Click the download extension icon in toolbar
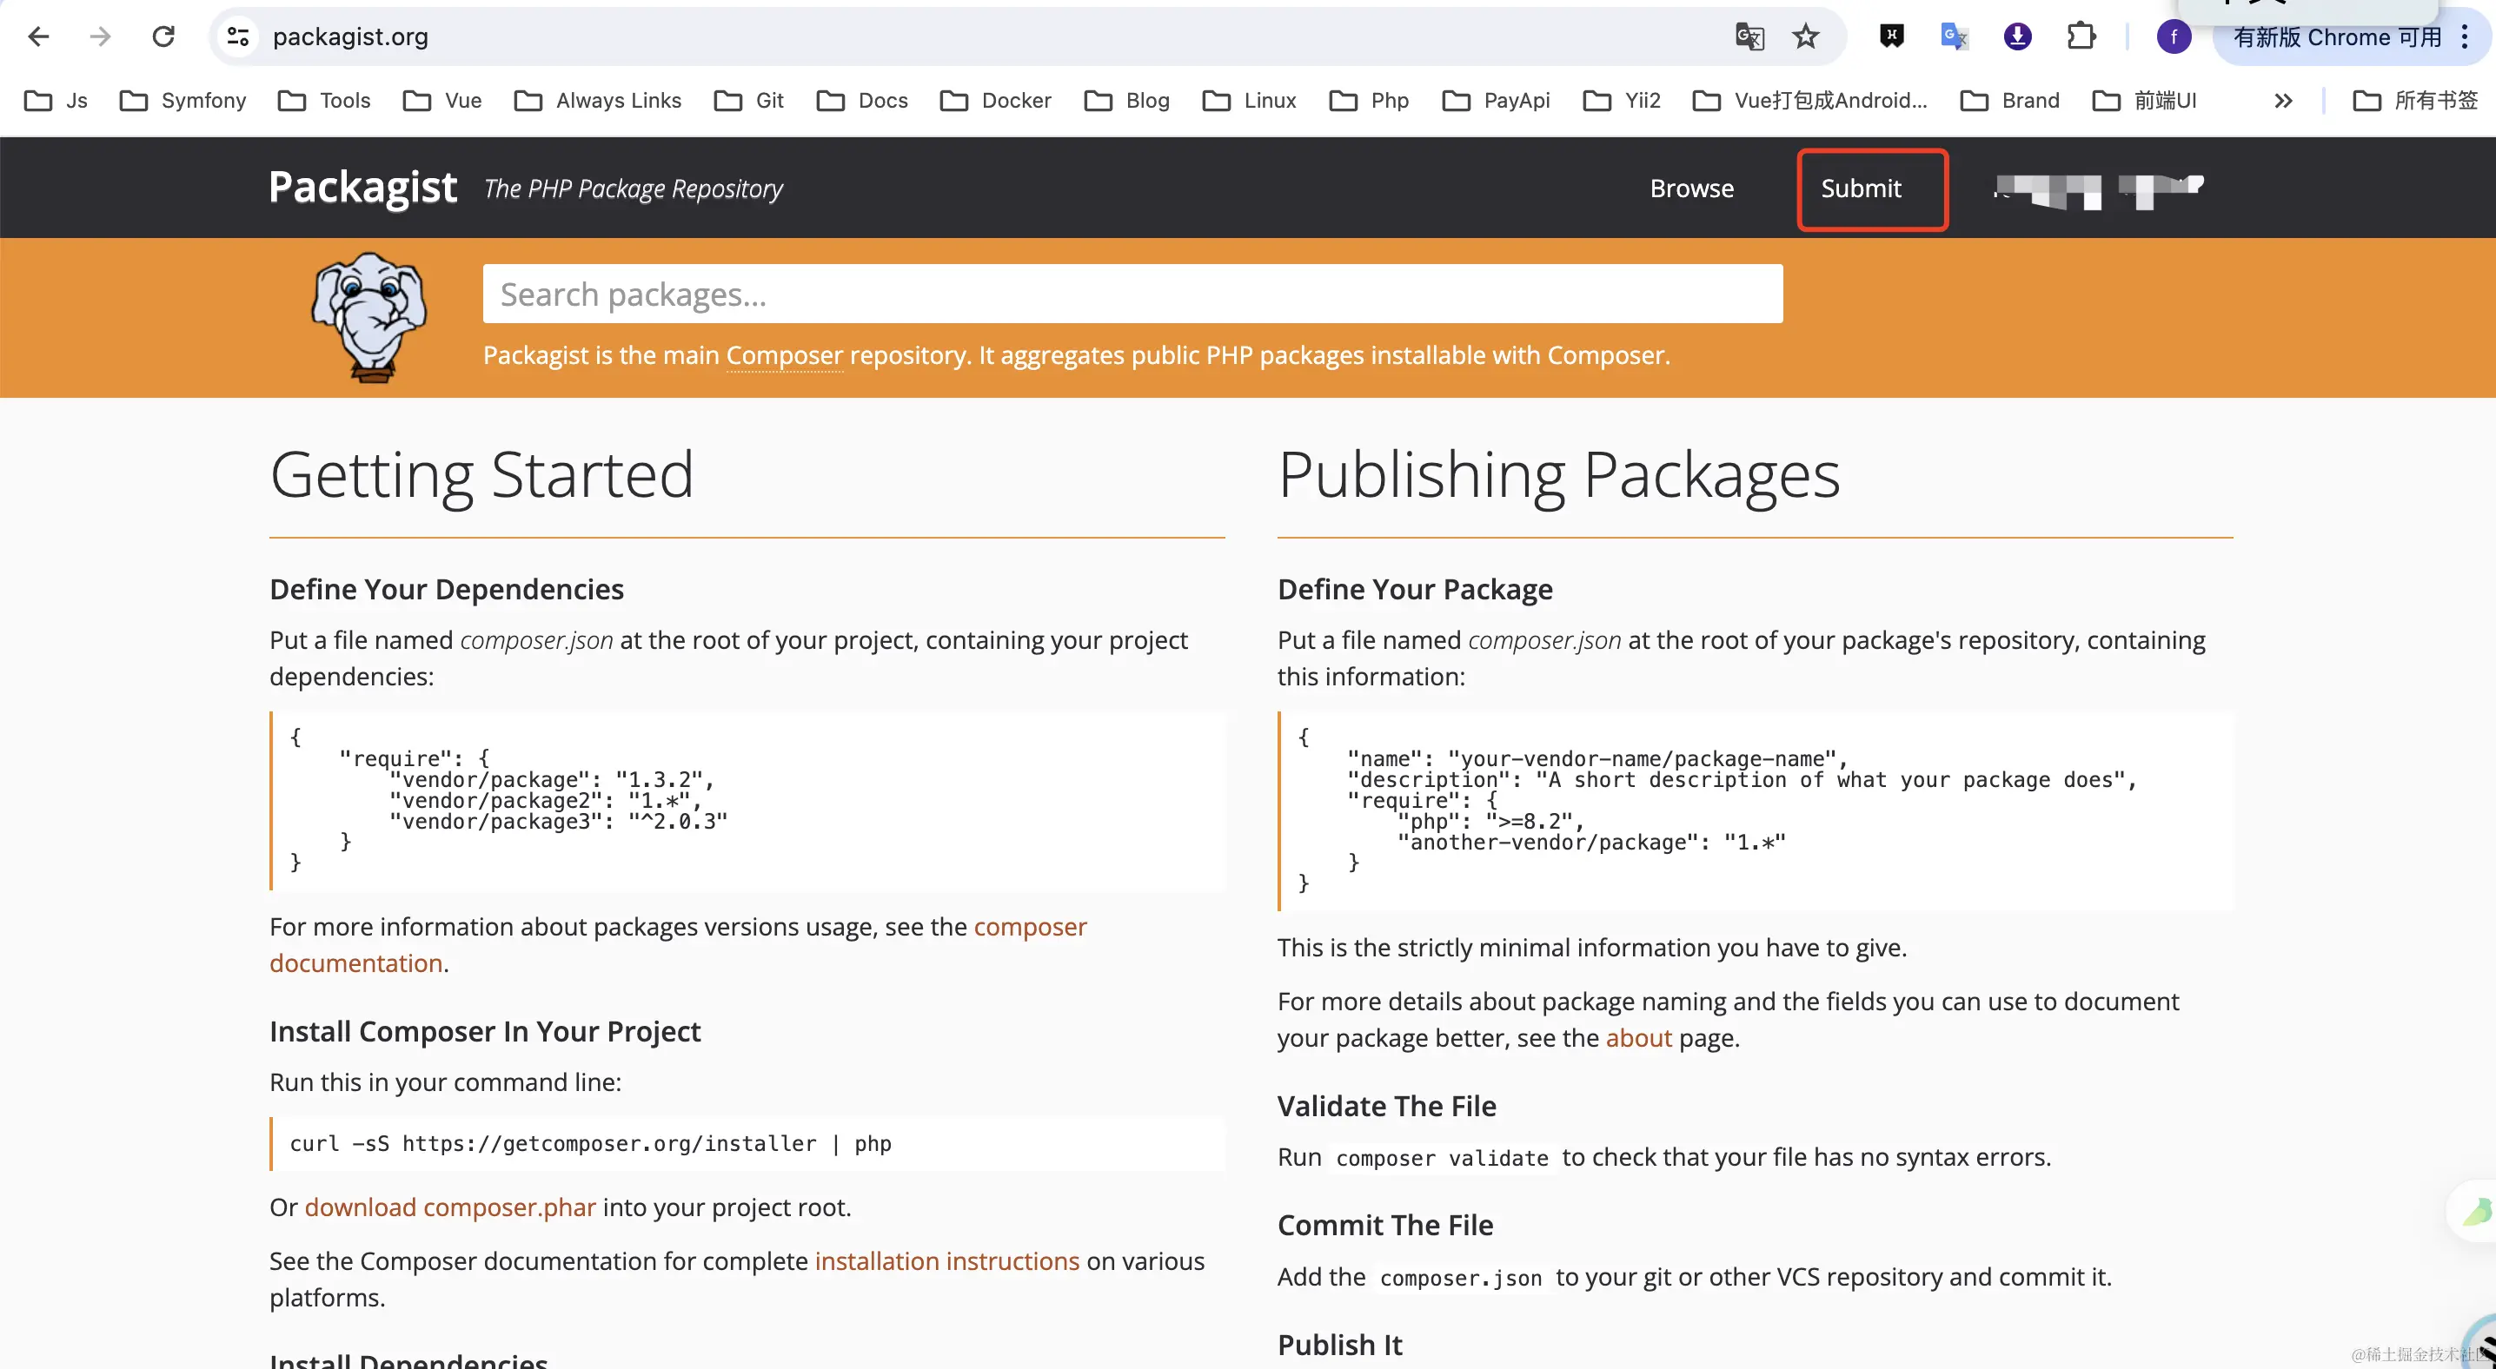 tap(2017, 36)
